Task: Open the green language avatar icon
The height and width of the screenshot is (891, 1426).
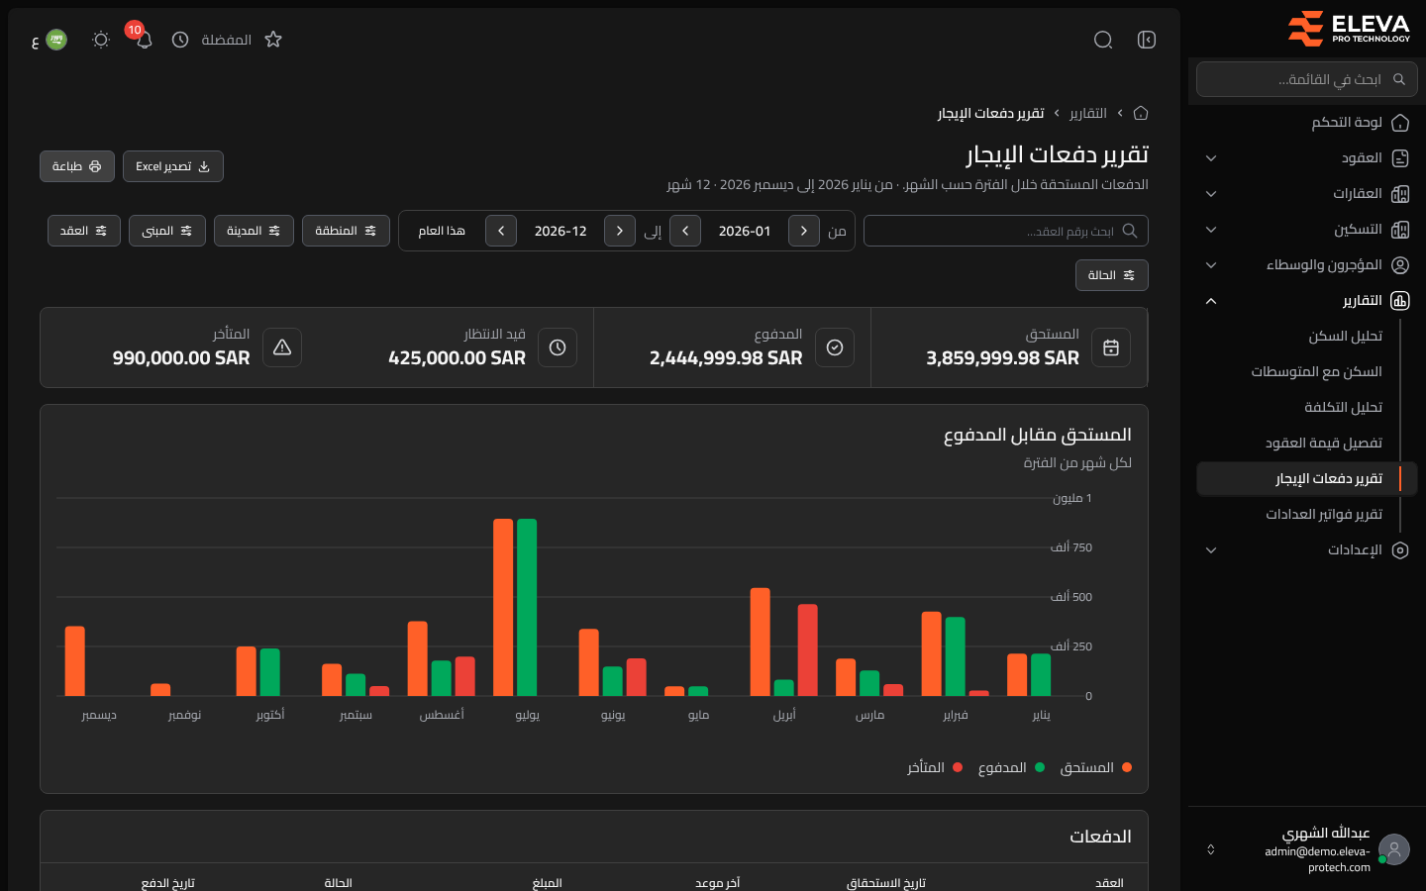Action: pos(56,40)
